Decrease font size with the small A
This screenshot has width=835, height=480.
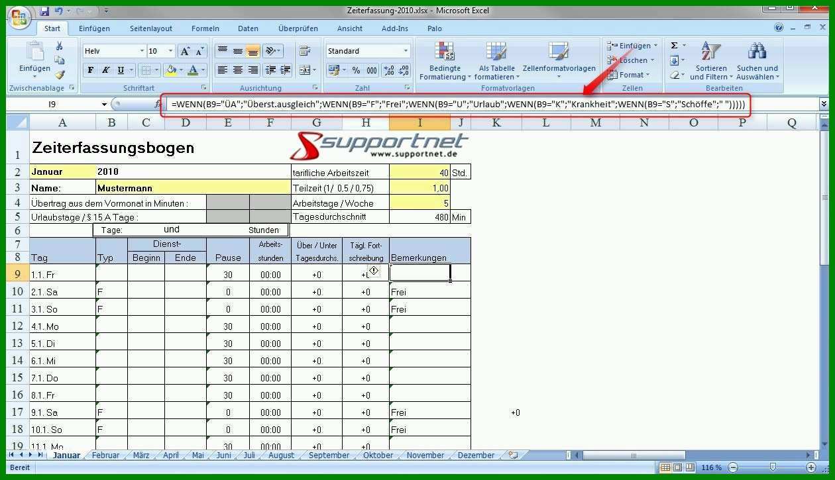pyautogui.click(x=199, y=51)
